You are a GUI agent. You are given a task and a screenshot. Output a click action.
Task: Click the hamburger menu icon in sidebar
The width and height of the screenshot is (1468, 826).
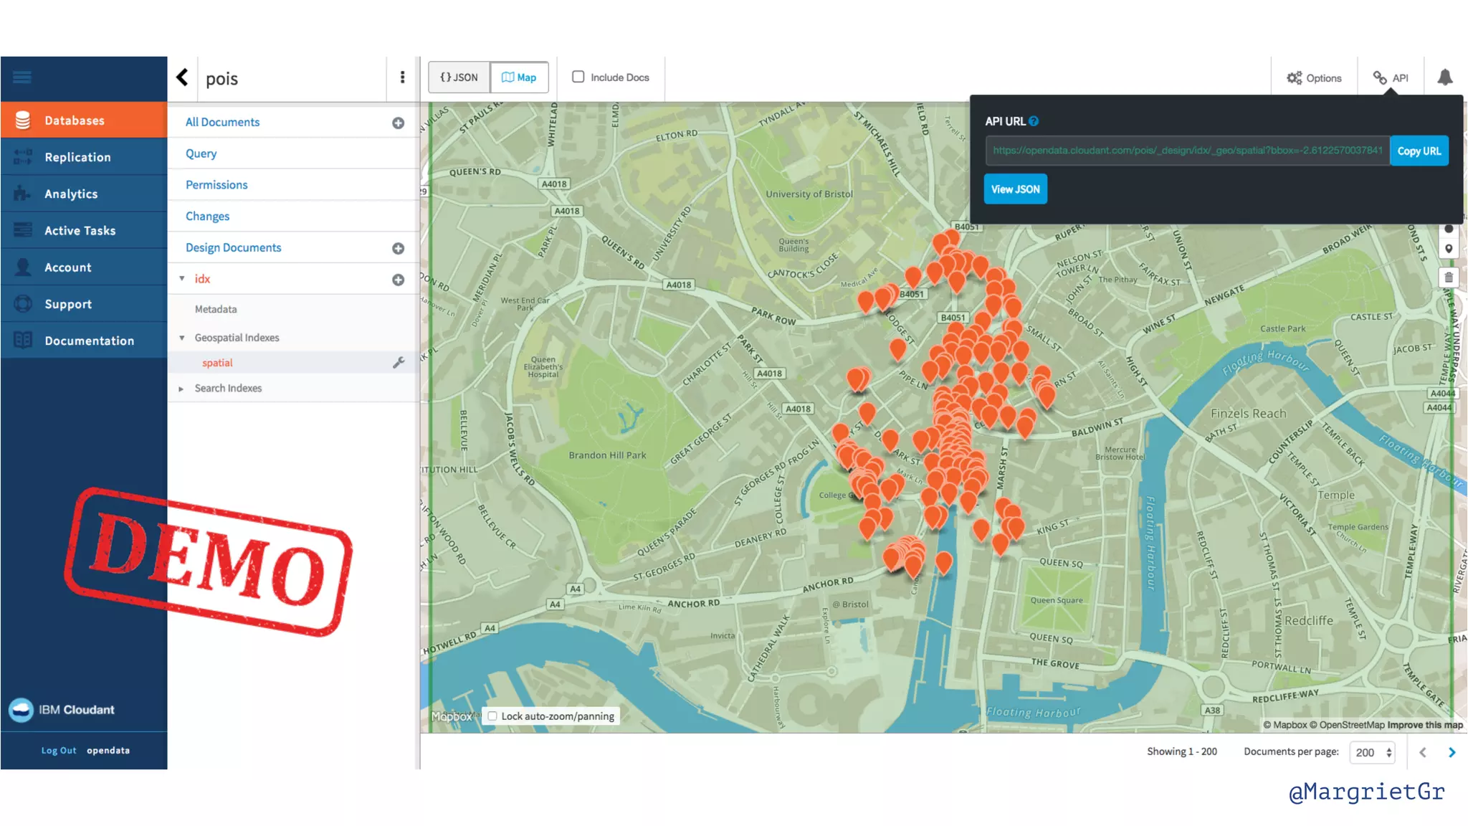pos(22,77)
